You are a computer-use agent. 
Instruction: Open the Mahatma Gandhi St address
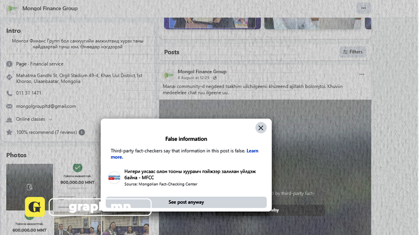tap(79, 78)
